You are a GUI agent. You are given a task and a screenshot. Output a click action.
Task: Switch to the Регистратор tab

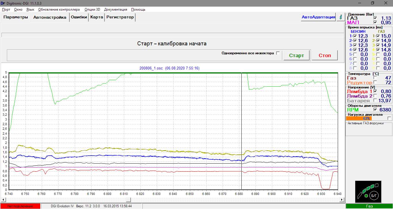pyautogui.click(x=120, y=17)
